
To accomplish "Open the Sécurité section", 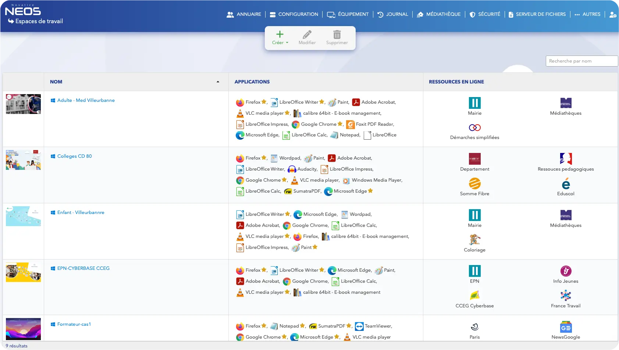I will [485, 14].
